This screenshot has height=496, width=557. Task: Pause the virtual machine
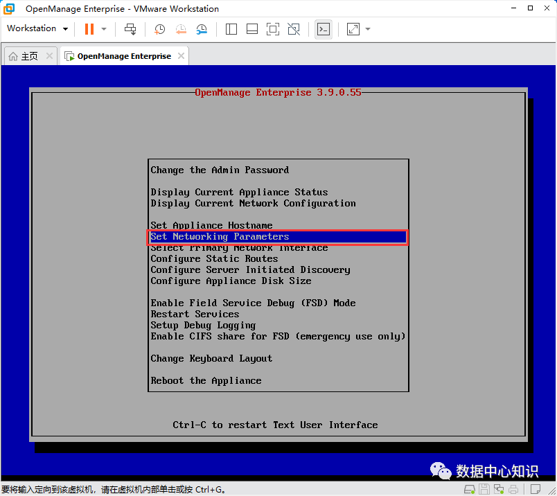click(89, 29)
